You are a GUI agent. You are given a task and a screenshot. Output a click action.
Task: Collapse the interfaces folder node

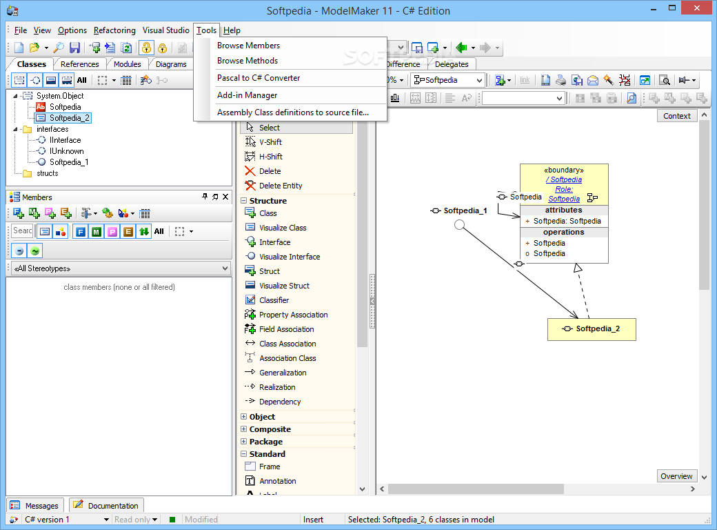pos(16,130)
